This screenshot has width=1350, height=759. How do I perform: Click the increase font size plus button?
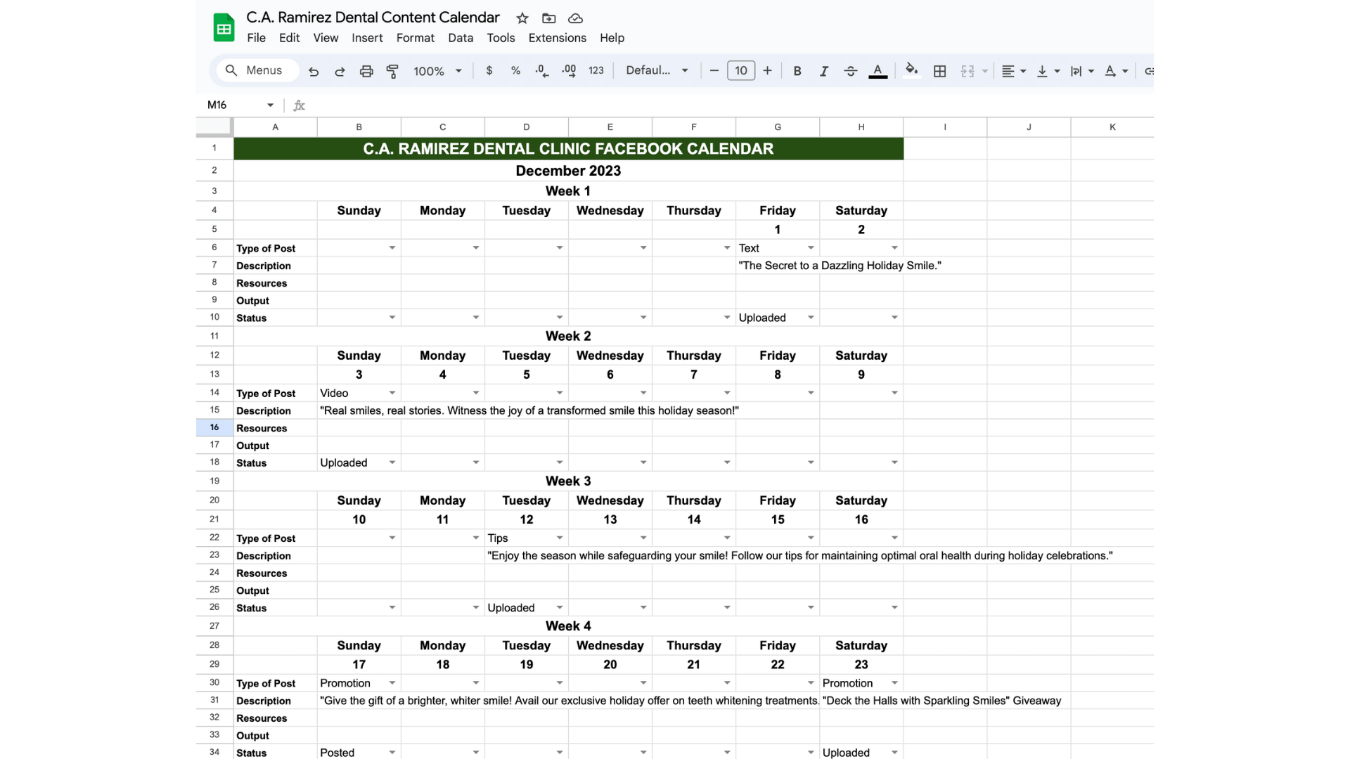768,71
